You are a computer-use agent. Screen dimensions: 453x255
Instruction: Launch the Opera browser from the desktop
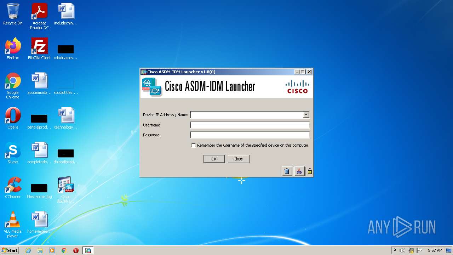(13, 118)
